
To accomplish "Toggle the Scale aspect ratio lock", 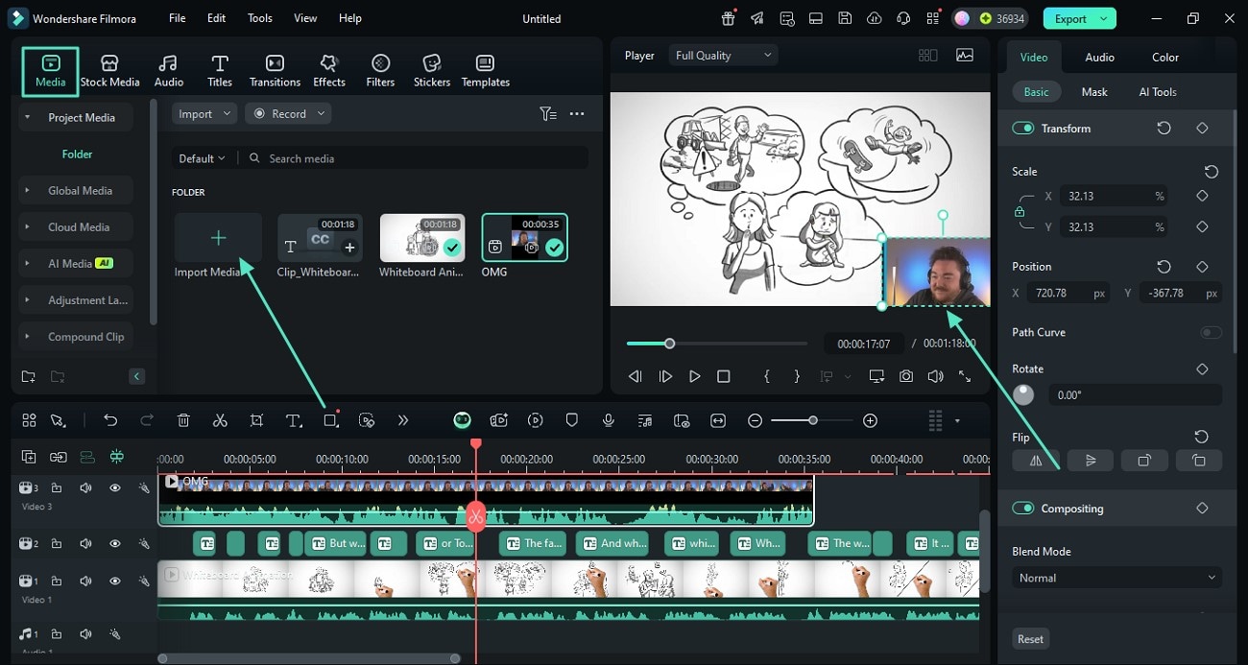I will (x=1020, y=212).
